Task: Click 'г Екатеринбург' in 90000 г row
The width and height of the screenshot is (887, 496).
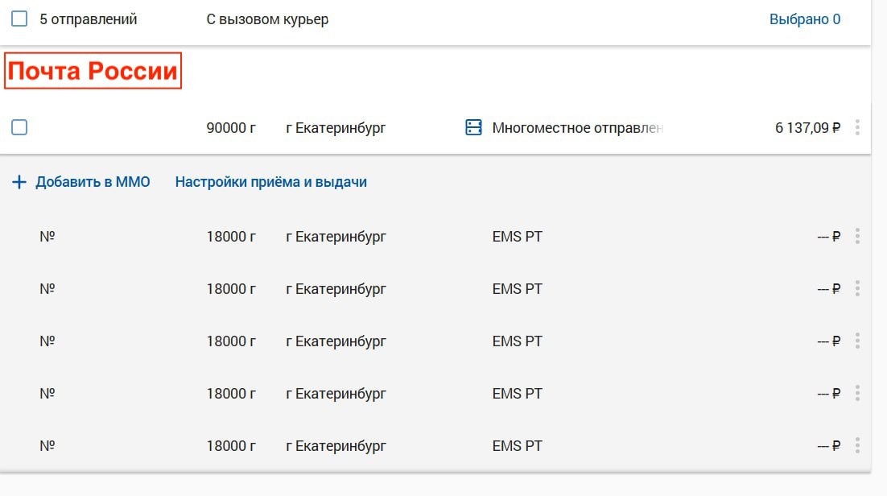Action: pyautogui.click(x=336, y=128)
